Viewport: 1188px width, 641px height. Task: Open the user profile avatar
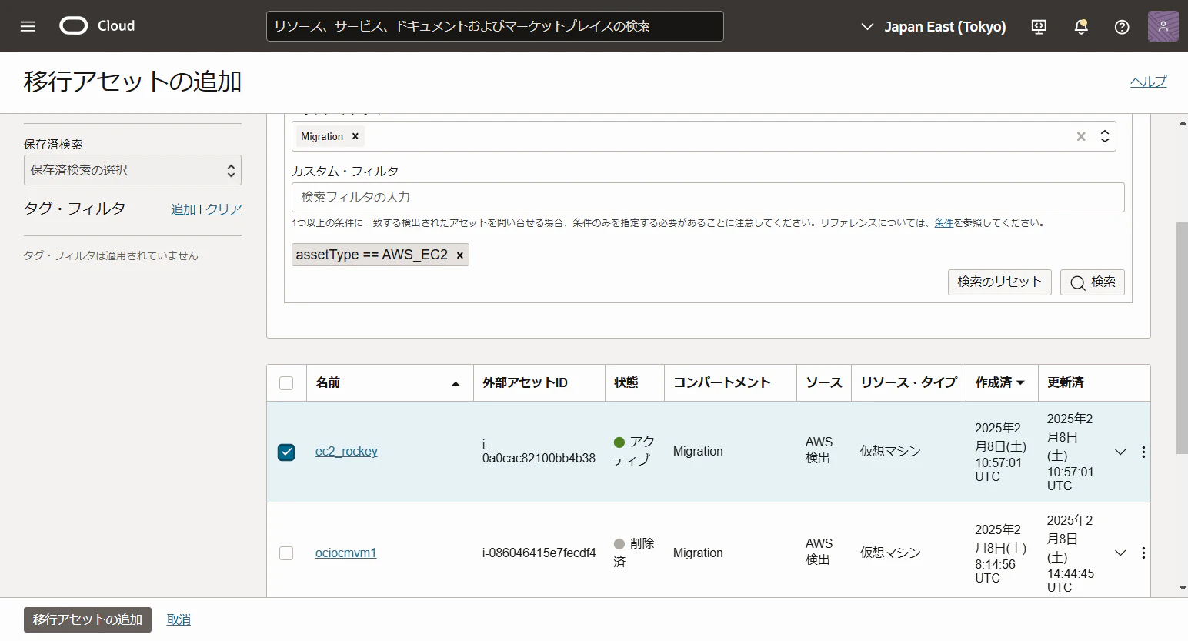(x=1163, y=26)
